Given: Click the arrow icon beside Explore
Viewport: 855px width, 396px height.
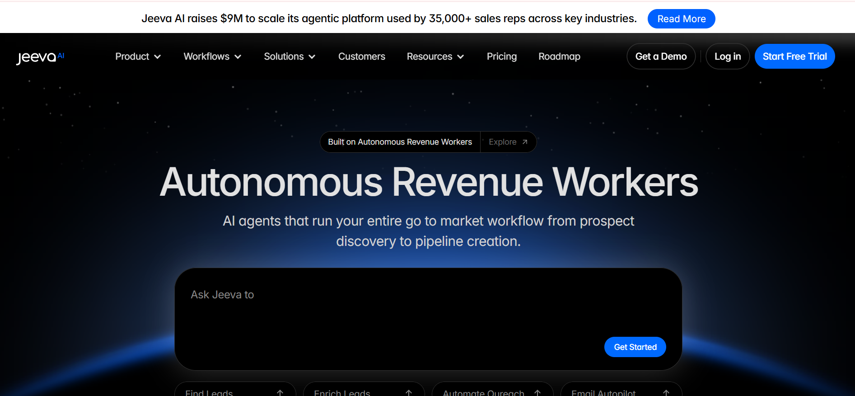Looking at the screenshot, I should [525, 142].
